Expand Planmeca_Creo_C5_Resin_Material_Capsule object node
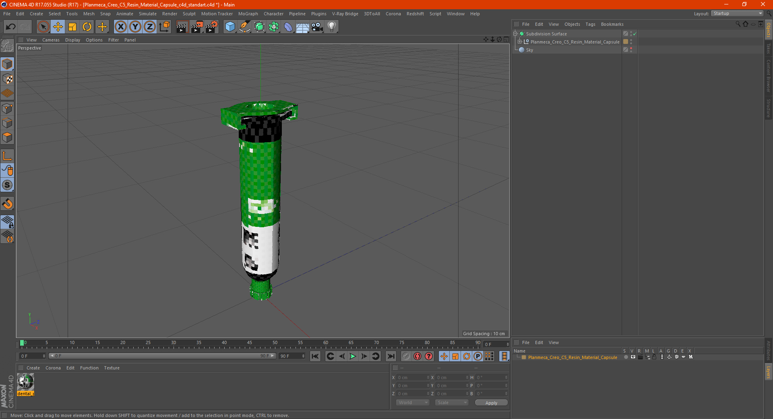Screen dimensions: 773x419 [520, 41]
